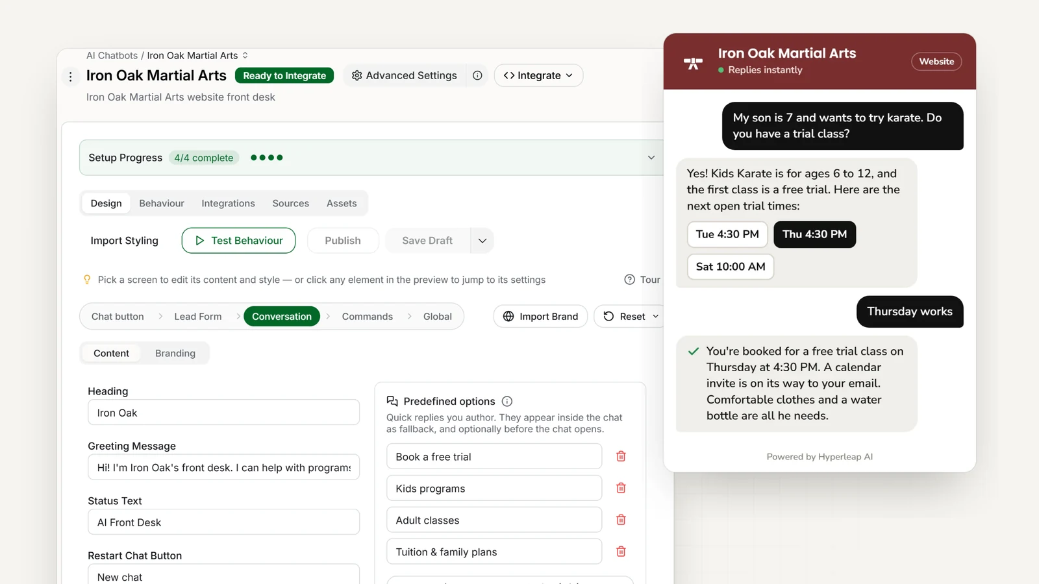The image size is (1039, 584).
Task: Select the Chat button screen step
Action: click(x=118, y=317)
